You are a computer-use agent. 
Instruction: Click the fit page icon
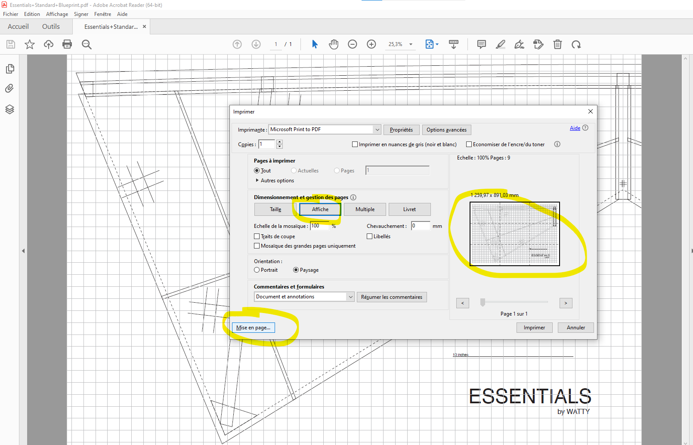pos(429,44)
